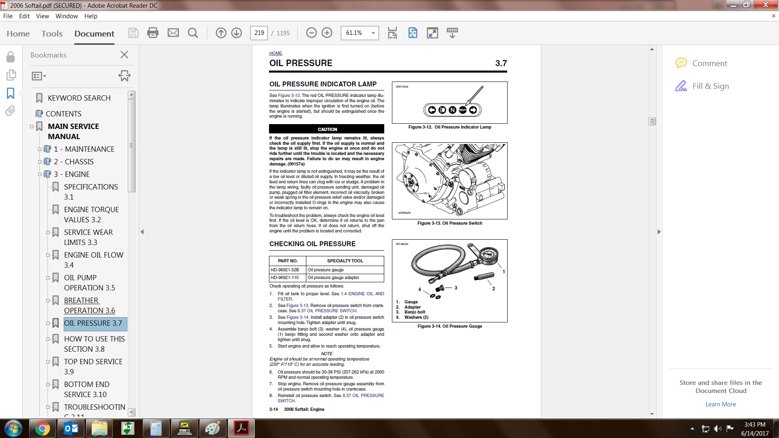The image size is (779, 438).
Task: Open the Attachments paperclip panel
Action: click(11, 111)
